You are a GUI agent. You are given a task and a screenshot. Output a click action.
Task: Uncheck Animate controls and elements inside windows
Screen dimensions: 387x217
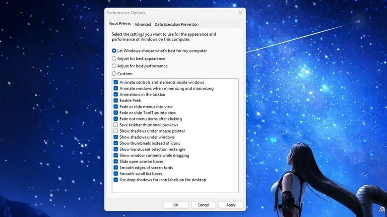coord(116,82)
